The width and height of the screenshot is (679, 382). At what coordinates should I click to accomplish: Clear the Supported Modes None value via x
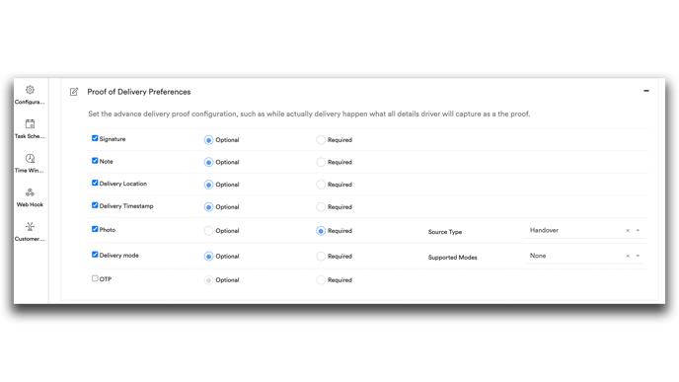click(x=628, y=256)
